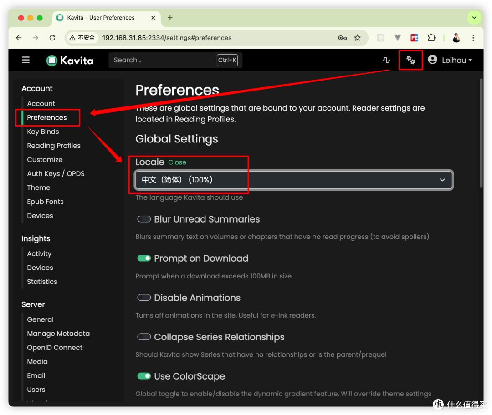492x415 pixels.
Task: Go to the Theme settings section
Action: pos(39,188)
